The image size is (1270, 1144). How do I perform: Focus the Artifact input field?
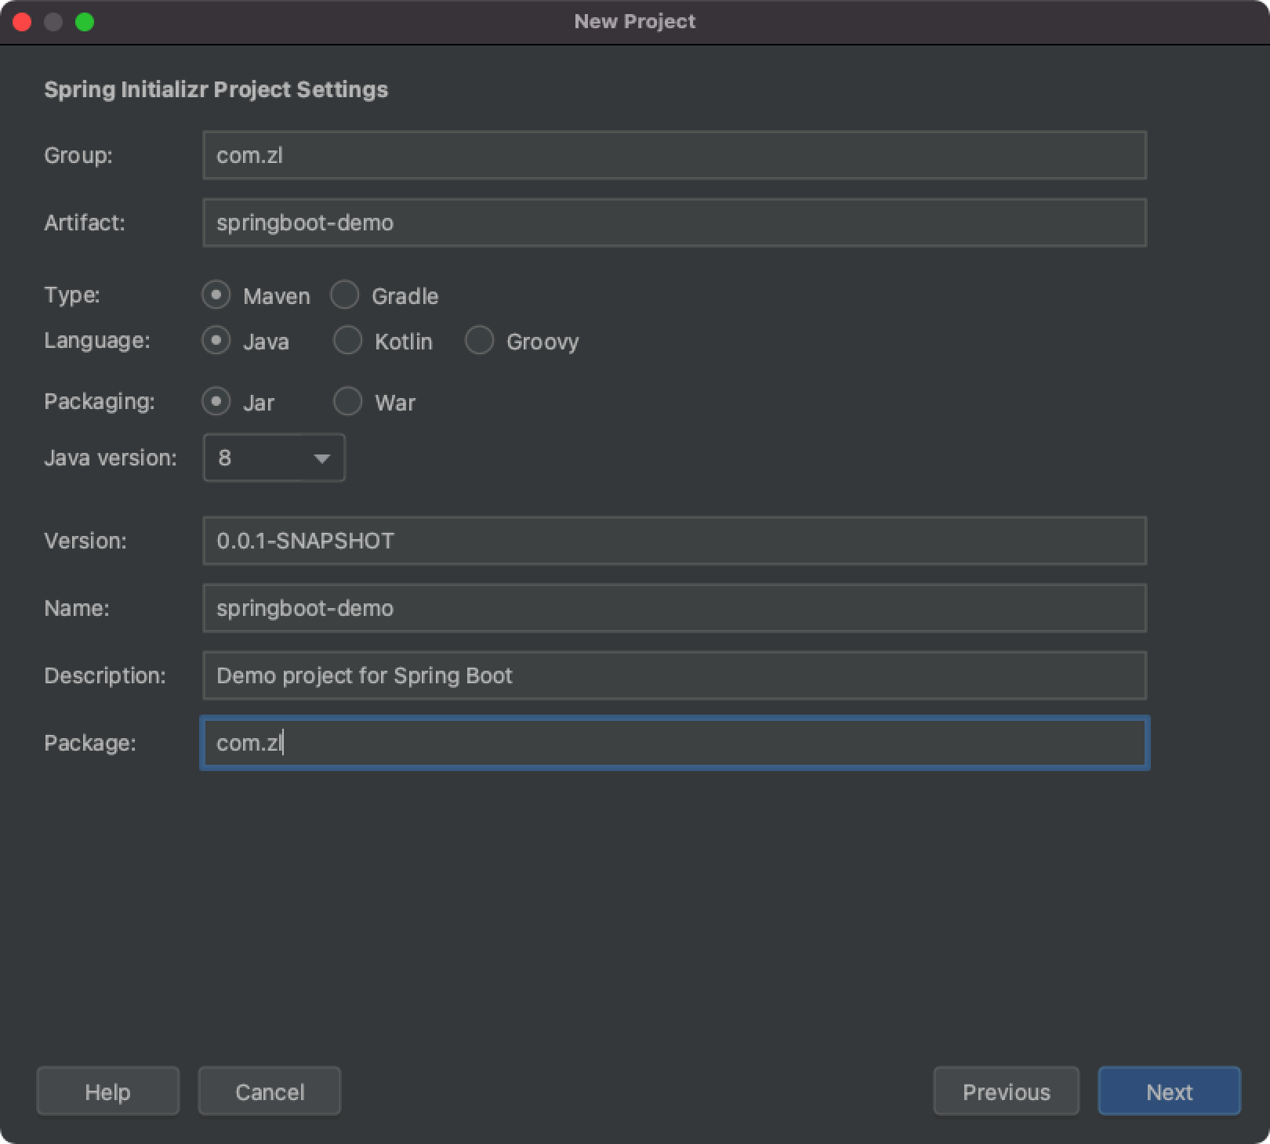tap(674, 223)
